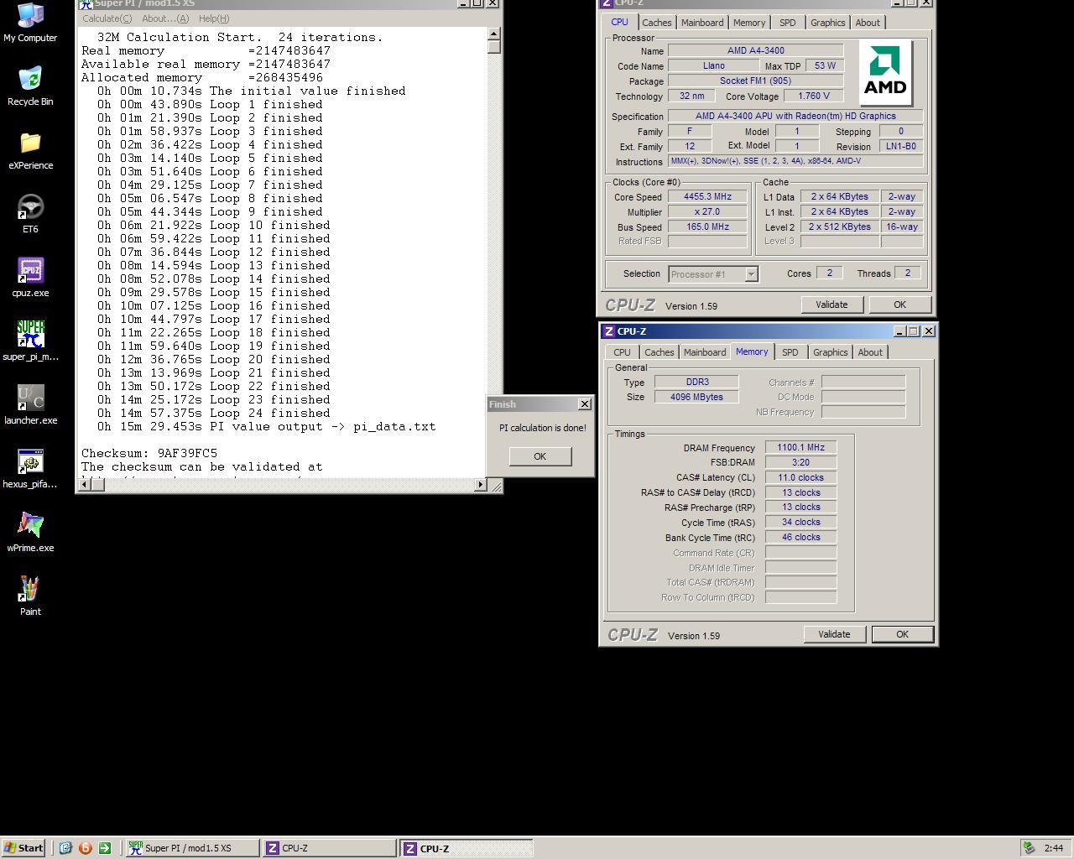This screenshot has width=1074, height=859.
Task: Click Validate in upper CPU-Z window
Action: click(832, 305)
